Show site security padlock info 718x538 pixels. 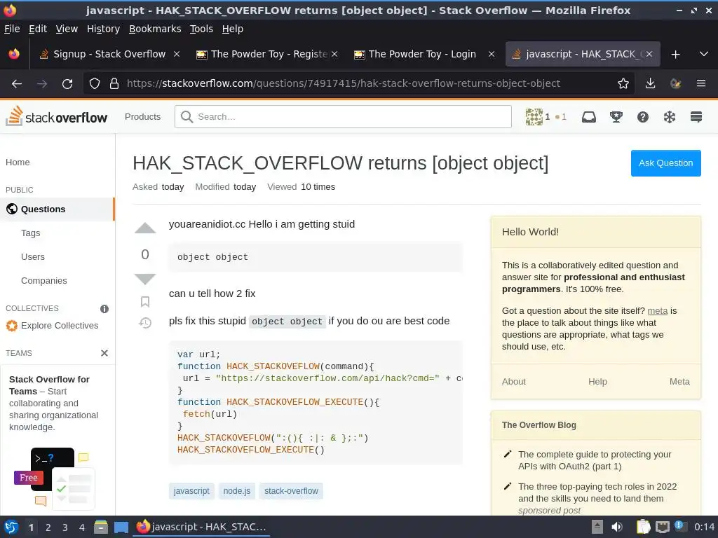point(114,84)
